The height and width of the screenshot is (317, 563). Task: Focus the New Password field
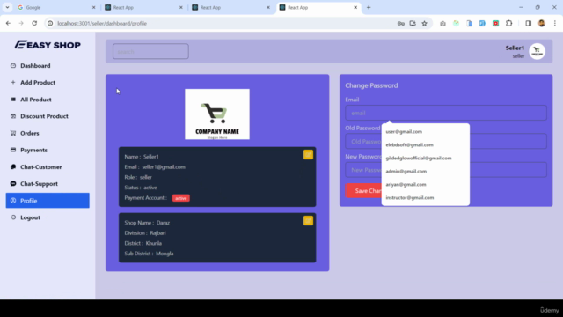click(x=446, y=170)
